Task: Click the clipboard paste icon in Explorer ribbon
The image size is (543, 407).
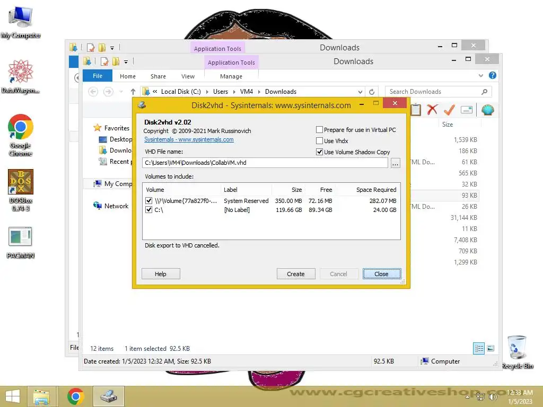Action: pyautogui.click(x=416, y=110)
